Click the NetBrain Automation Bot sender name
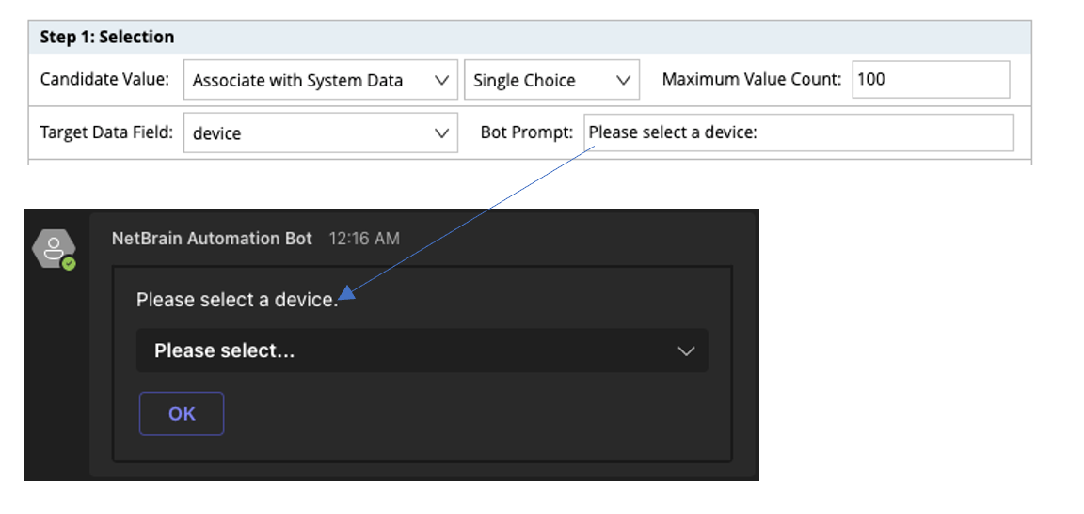The height and width of the screenshot is (514, 1084). (212, 239)
